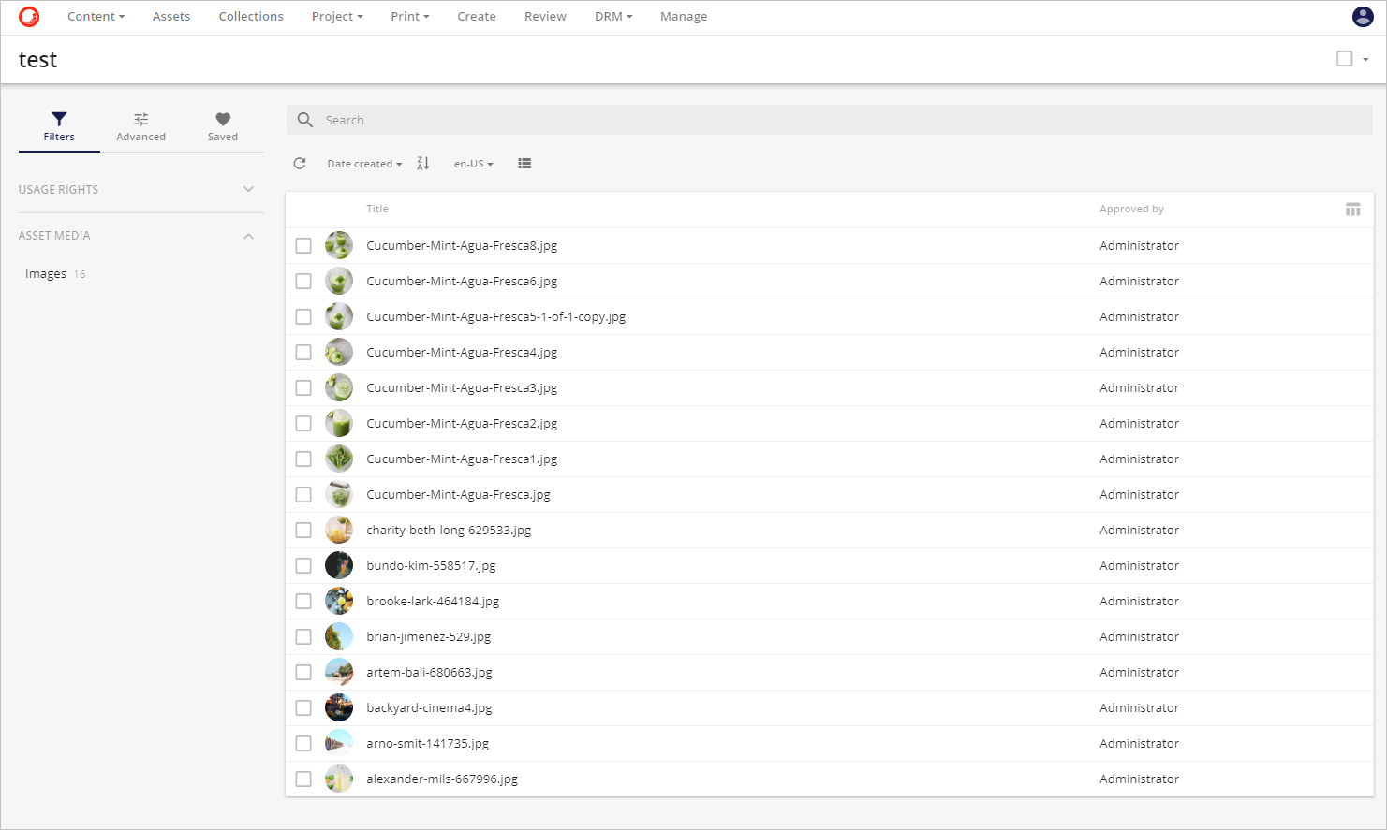Open the arno-smit-141735.jpg asset link

[x=428, y=743]
